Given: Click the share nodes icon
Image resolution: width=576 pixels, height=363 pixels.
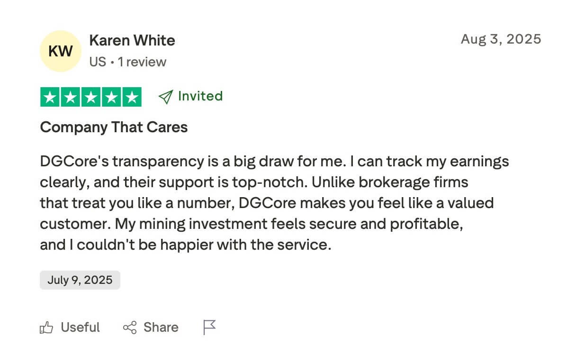Looking at the screenshot, I should (130, 327).
